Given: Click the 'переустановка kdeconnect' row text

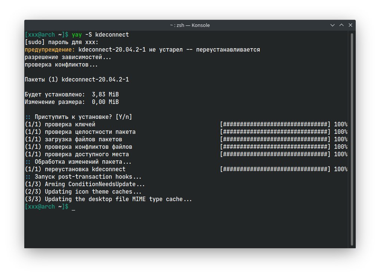Looking at the screenshot, I should pyautogui.click(x=85, y=169).
